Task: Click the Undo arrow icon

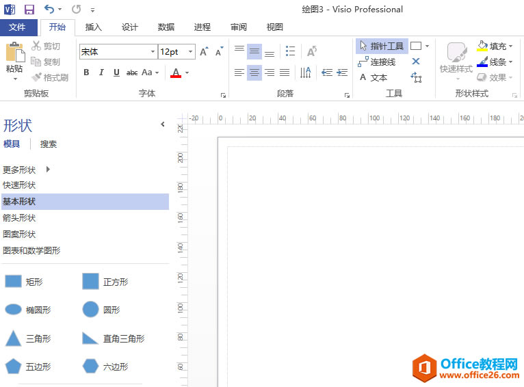Action: 49,10
